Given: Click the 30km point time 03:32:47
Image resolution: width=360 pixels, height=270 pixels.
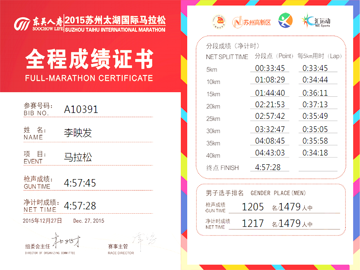Looking at the screenshot, I should (x=270, y=129).
